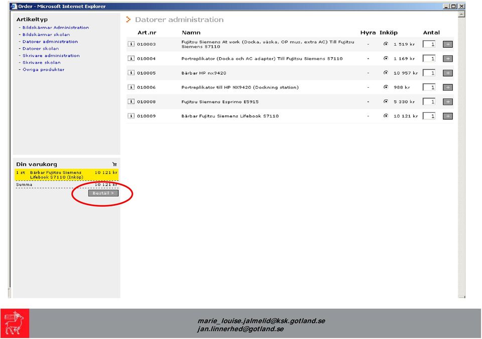482x339 pixels.
Task: Open Skrivare administration category
Action: (51, 56)
